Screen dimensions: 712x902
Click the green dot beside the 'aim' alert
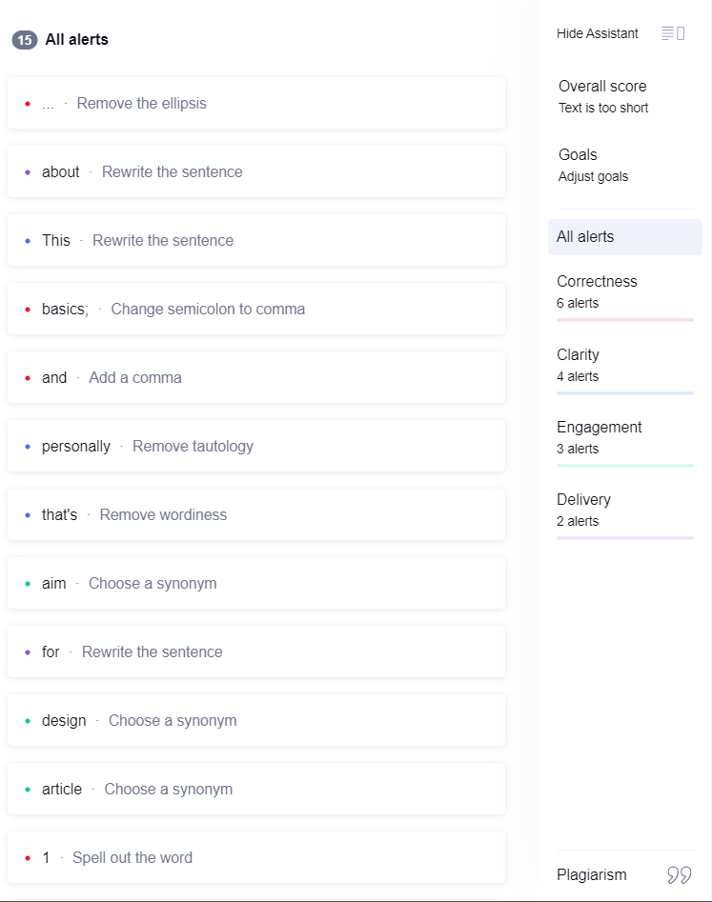click(x=28, y=583)
